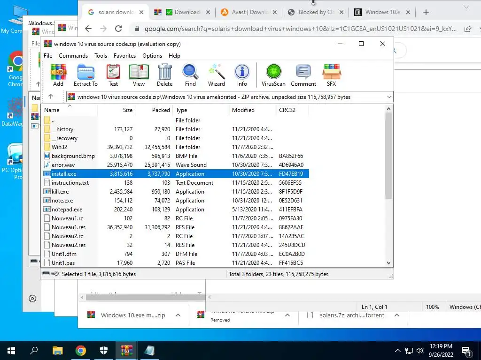
Task: Switch to Blocked by Chrome tab
Action: (x=316, y=12)
